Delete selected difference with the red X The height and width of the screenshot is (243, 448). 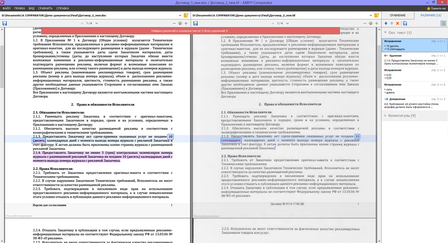click(397, 23)
